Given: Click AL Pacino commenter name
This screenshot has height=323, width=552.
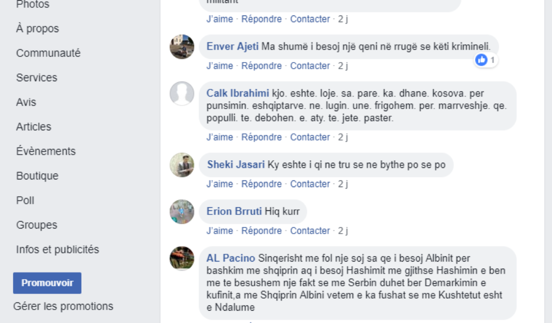Looking at the screenshot, I should 231,258.
